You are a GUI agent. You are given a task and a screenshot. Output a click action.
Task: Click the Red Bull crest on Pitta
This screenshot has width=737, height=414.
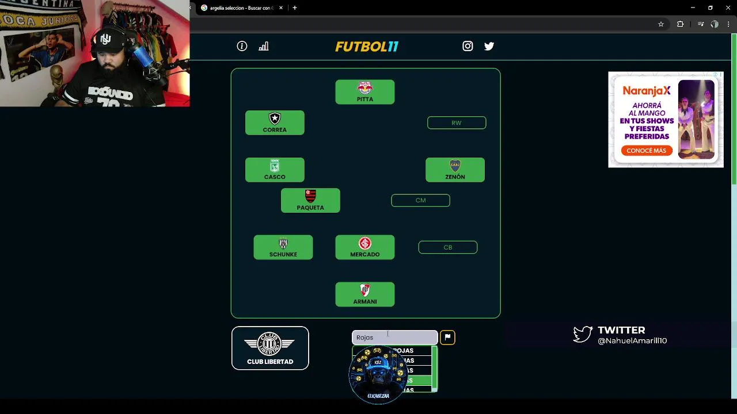coord(365,88)
